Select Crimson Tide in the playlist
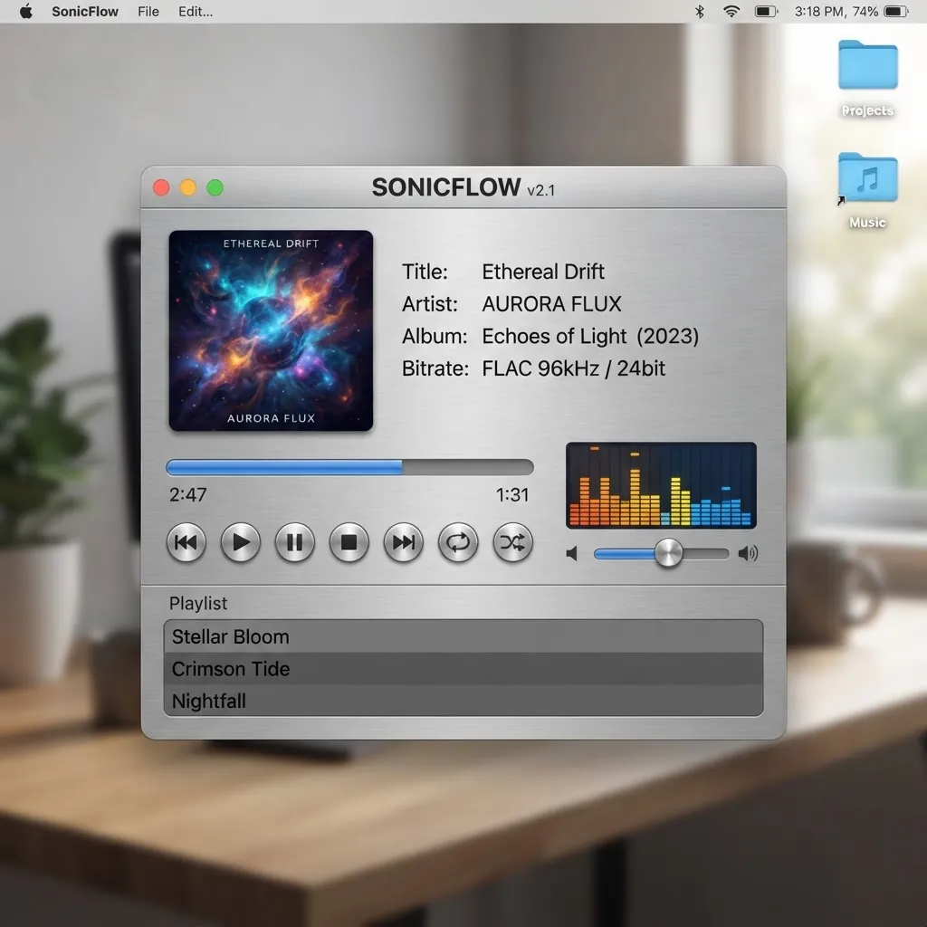 (x=463, y=669)
